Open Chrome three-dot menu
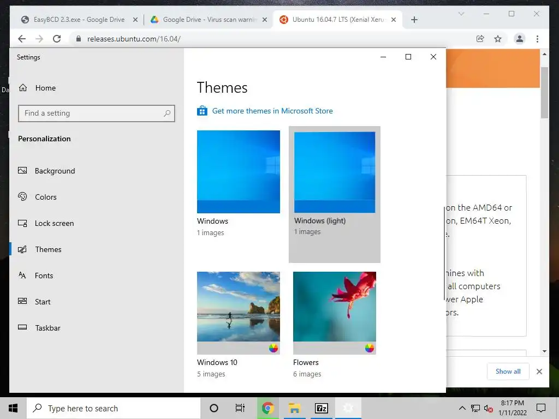Screen dimensions: 559x419 coord(537,39)
